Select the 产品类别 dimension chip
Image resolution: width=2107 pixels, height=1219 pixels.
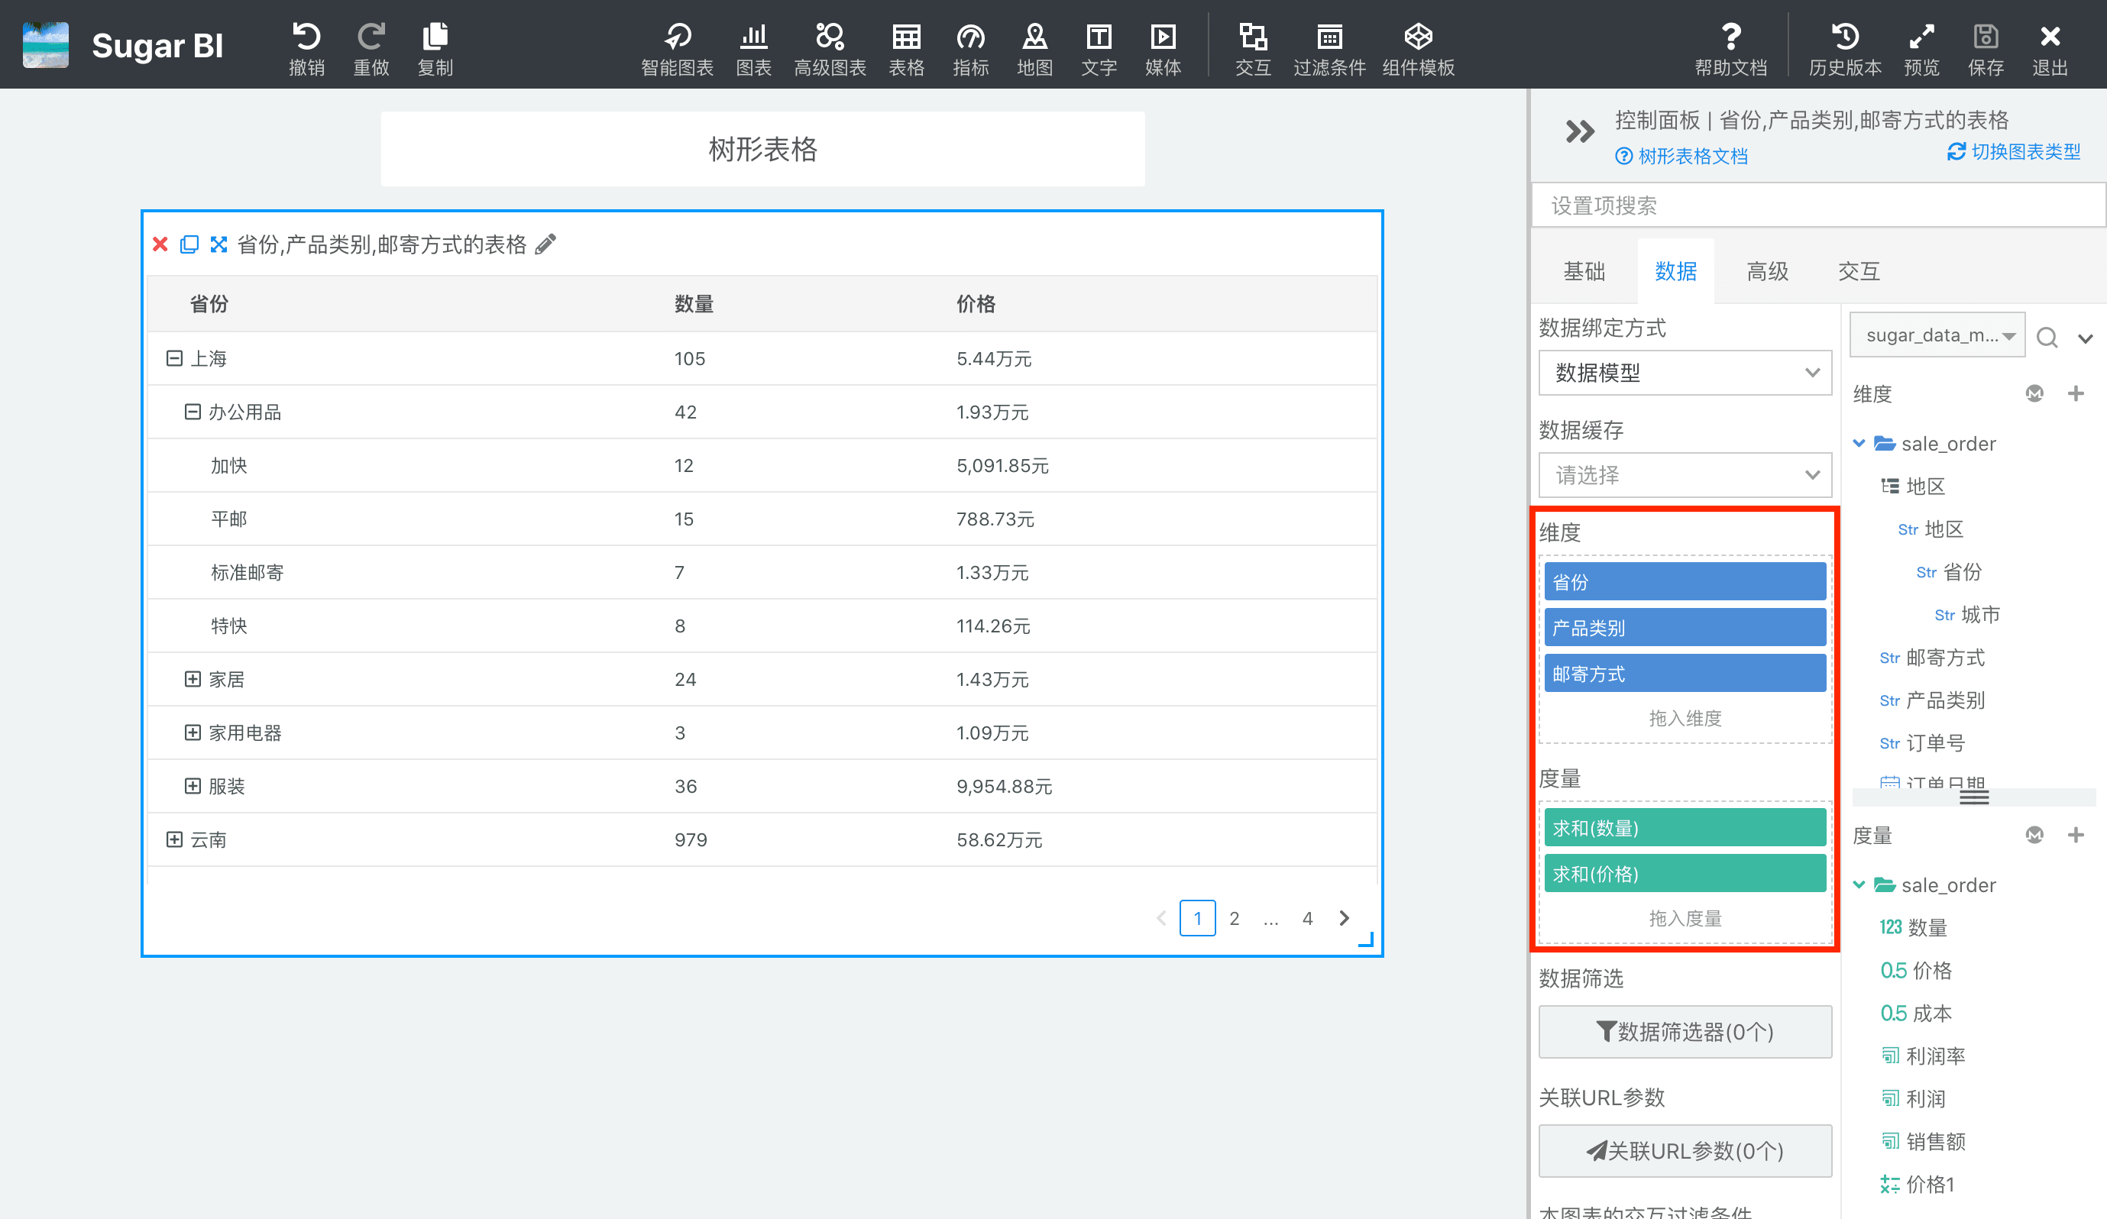1685,627
